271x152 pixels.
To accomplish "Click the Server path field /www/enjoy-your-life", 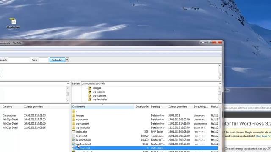I will click(x=149, y=84).
